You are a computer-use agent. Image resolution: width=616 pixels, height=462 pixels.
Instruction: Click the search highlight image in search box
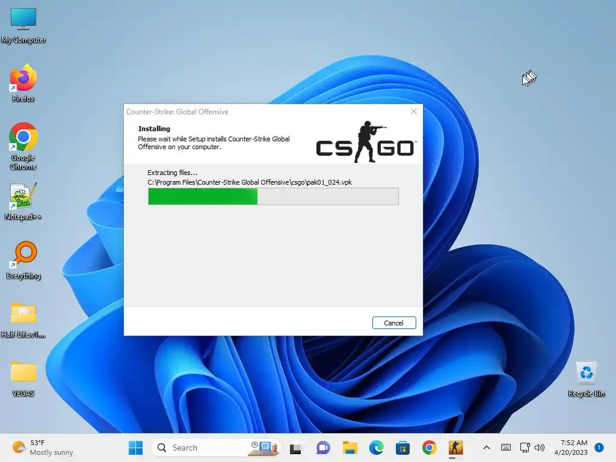pyautogui.click(x=264, y=448)
